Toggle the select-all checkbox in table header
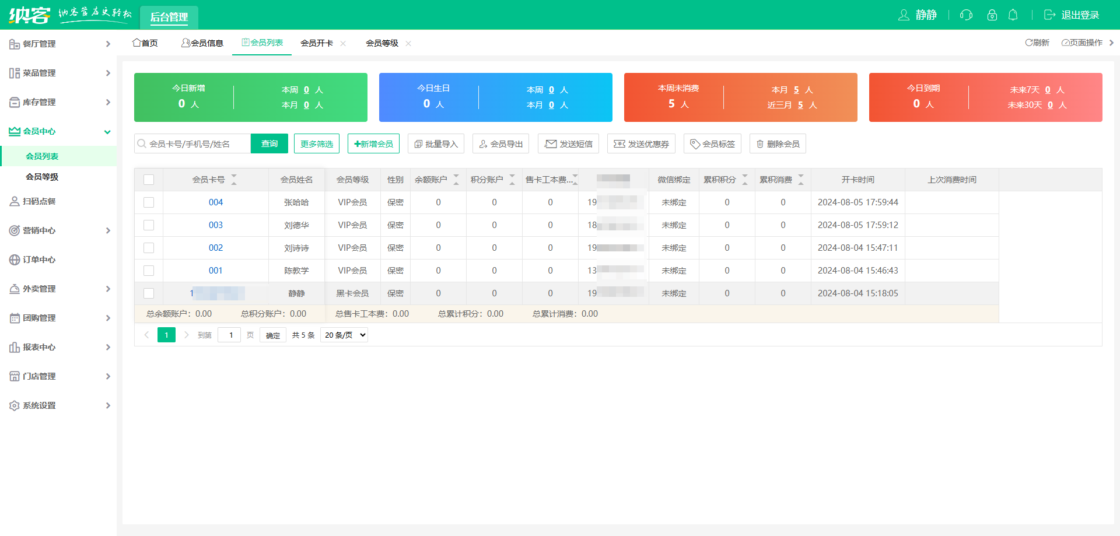The width and height of the screenshot is (1120, 536). pyautogui.click(x=149, y=180)
